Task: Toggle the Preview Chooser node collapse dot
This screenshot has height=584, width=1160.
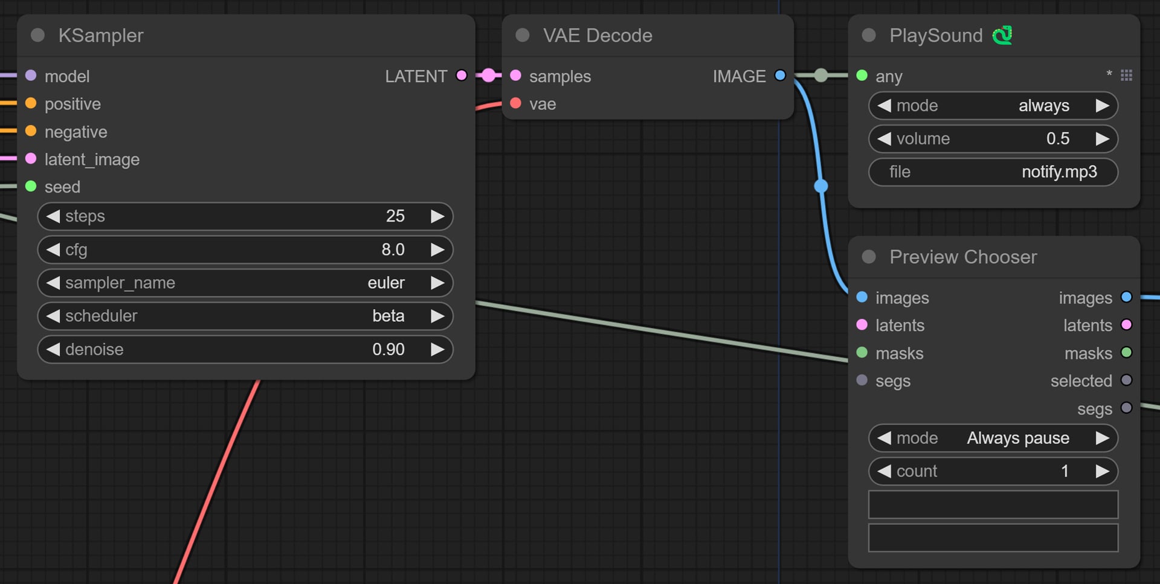Action: click(869, 257)
